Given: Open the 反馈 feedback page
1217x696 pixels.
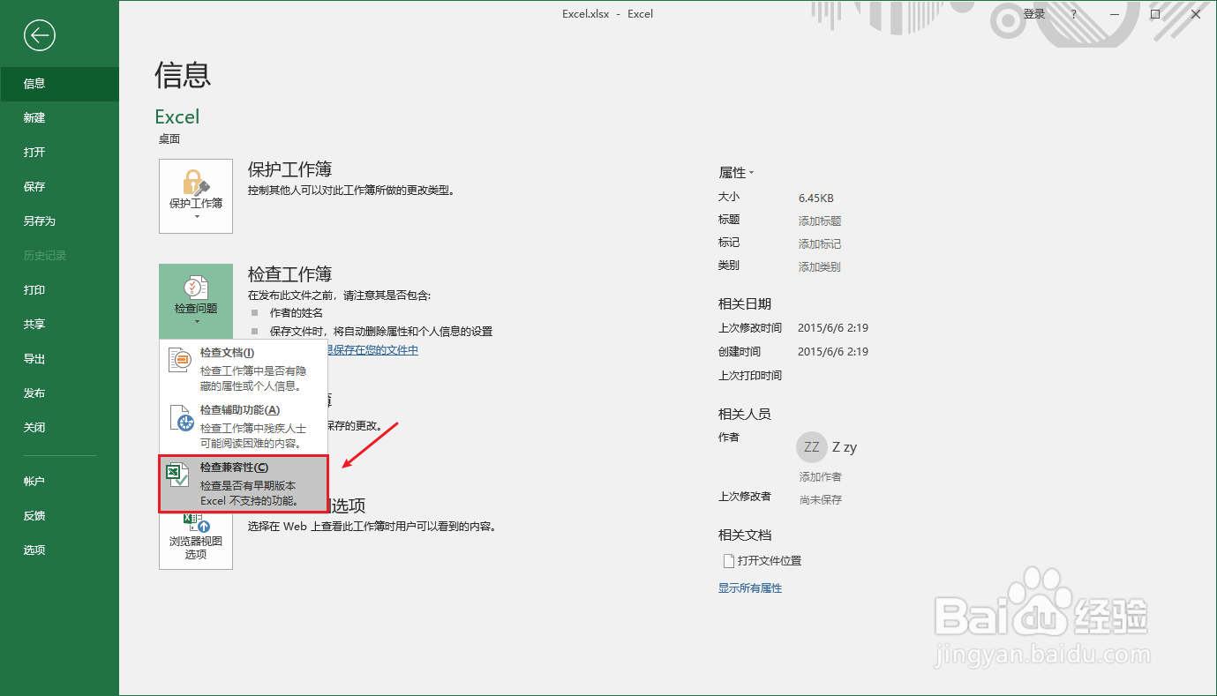Looking at the screenshot, I should (59, 516).
